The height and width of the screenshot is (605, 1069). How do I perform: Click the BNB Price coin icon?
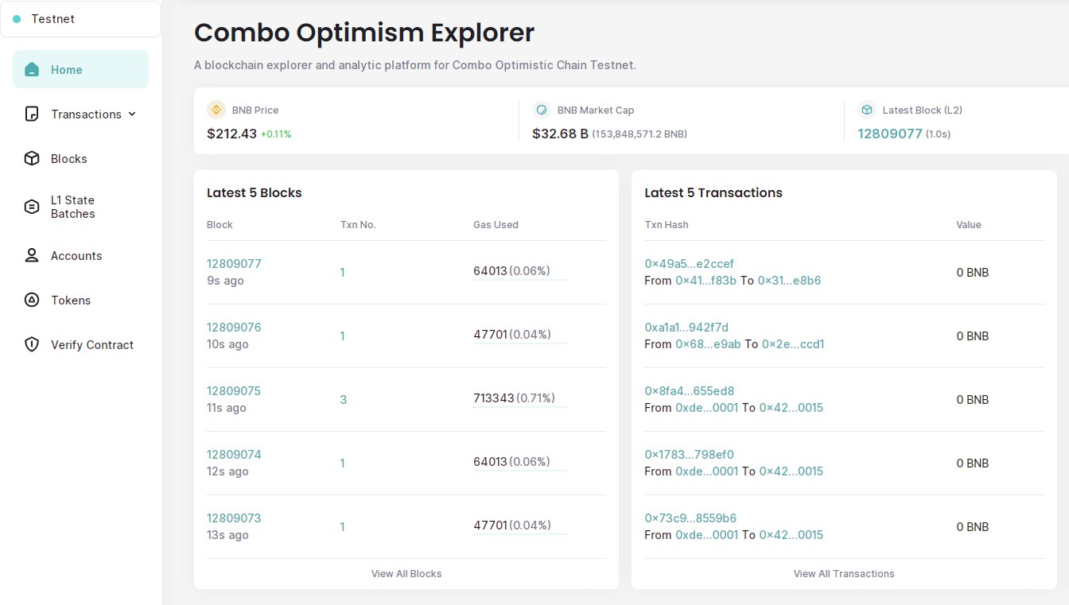coord(216,110)
